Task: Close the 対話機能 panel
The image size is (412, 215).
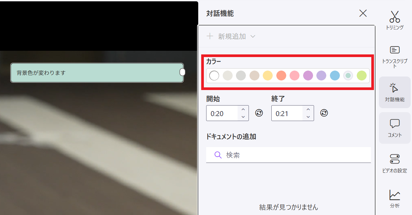Action: tap(363, 13)
